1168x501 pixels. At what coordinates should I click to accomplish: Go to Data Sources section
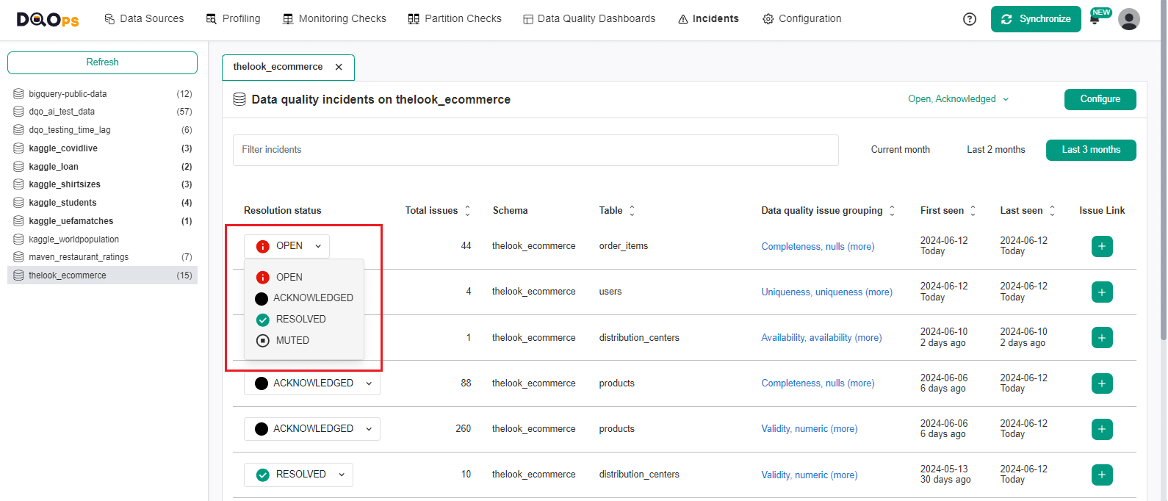pyautogui.click(x=144, y=19)
